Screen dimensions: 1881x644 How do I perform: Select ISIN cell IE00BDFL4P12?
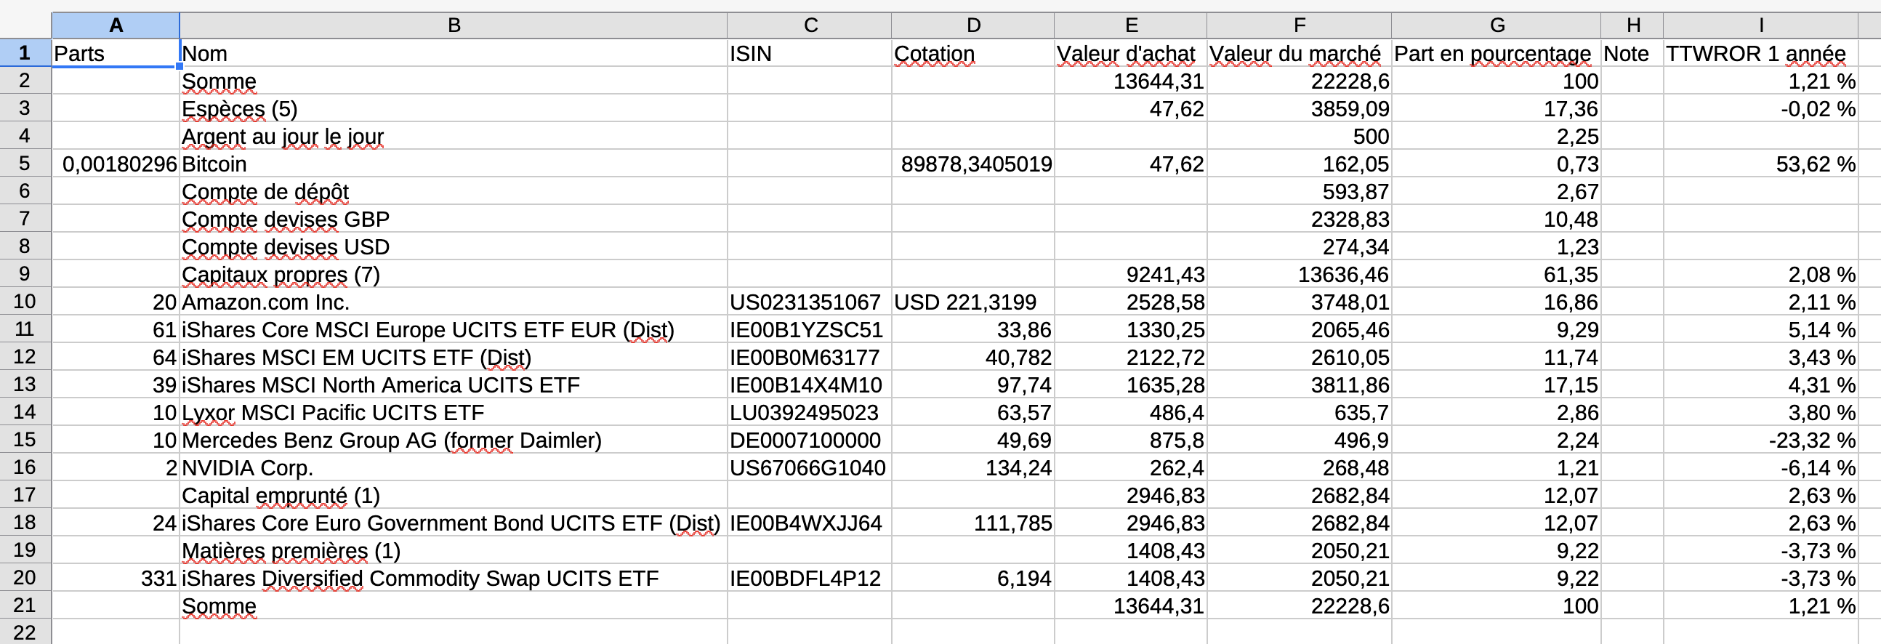coord(810,578)
